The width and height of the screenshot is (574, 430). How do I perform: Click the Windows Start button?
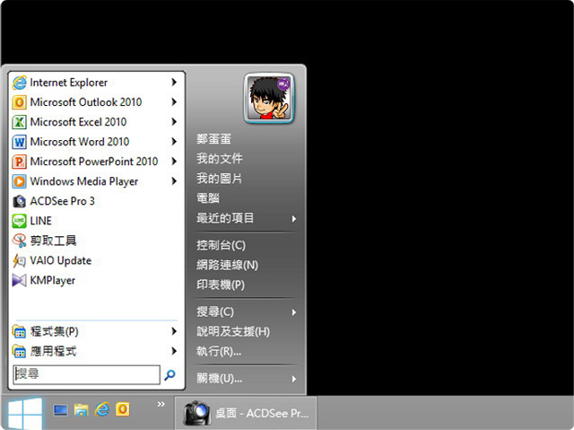point(25,413)
